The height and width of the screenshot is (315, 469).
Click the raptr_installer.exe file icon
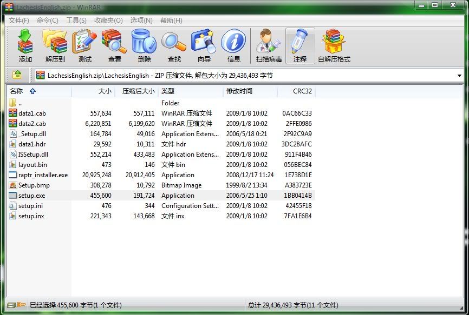[x=13, y=175]
